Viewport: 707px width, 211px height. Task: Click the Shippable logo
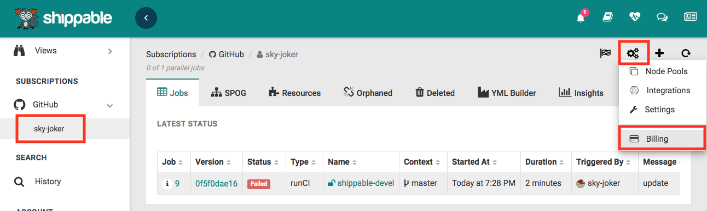[x=63, y=19]
